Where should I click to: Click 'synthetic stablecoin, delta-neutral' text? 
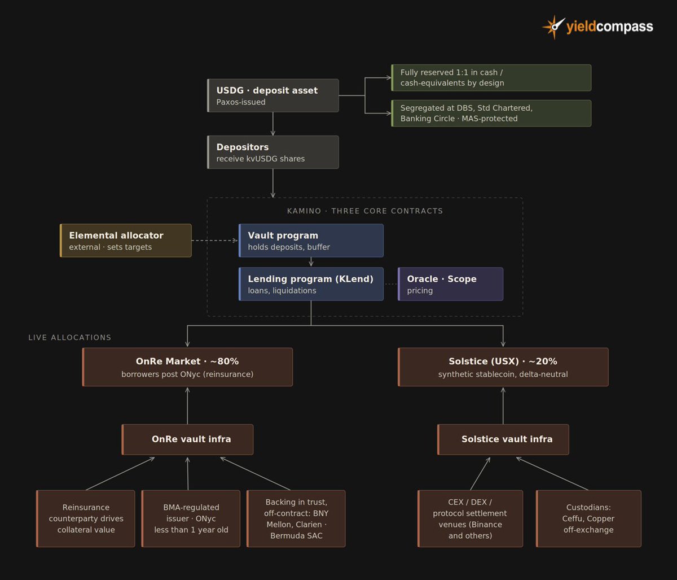point(503,374)
